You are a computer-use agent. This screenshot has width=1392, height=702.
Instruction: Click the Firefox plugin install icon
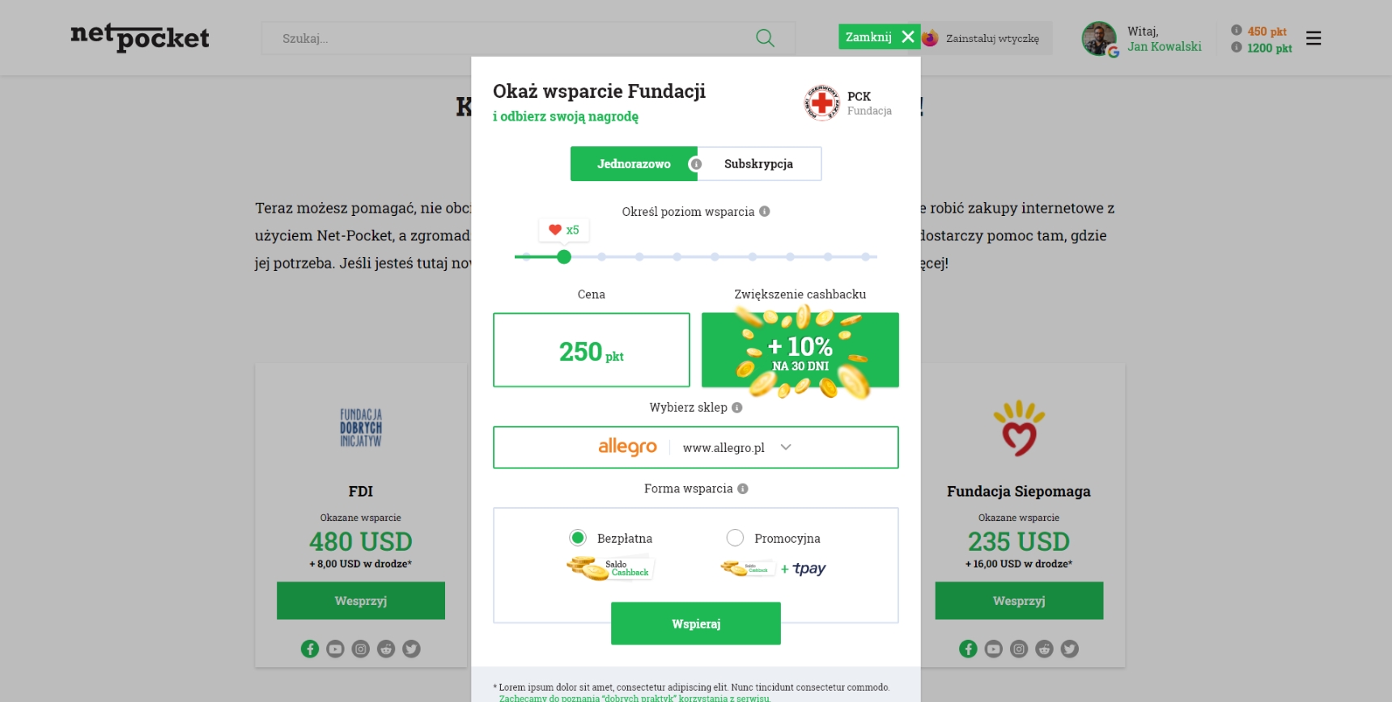tap(930, 38)
